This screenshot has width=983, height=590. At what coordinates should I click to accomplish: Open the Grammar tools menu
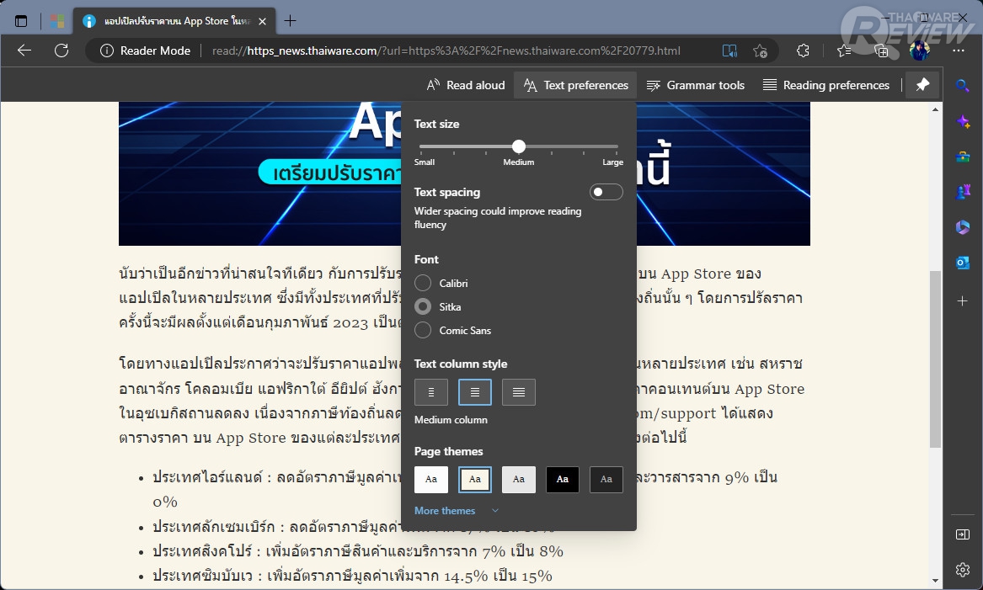(695, 85)
